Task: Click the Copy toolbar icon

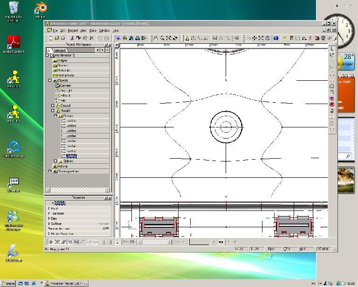Action: click(x=78, y=38)
